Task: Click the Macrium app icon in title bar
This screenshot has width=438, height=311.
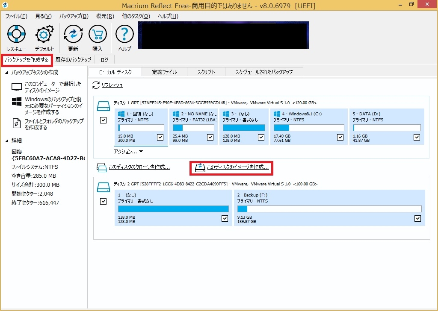Action: pos(5,5)
